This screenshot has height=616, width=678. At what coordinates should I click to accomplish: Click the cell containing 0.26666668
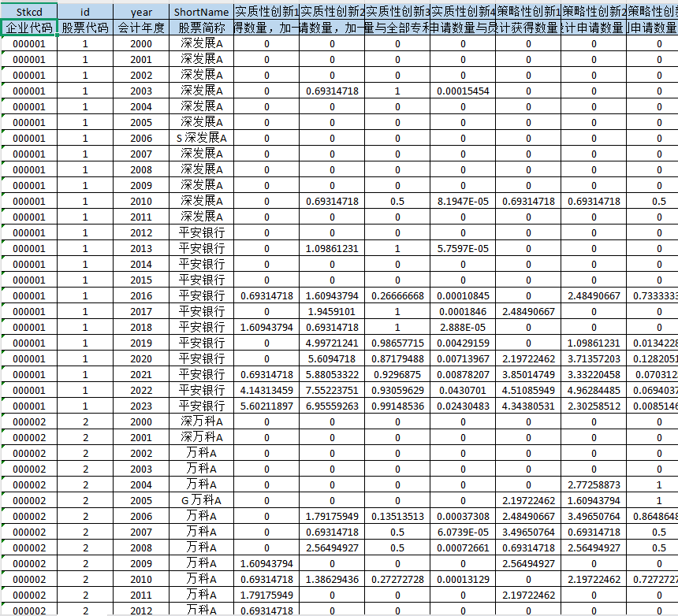coord(397,295)
